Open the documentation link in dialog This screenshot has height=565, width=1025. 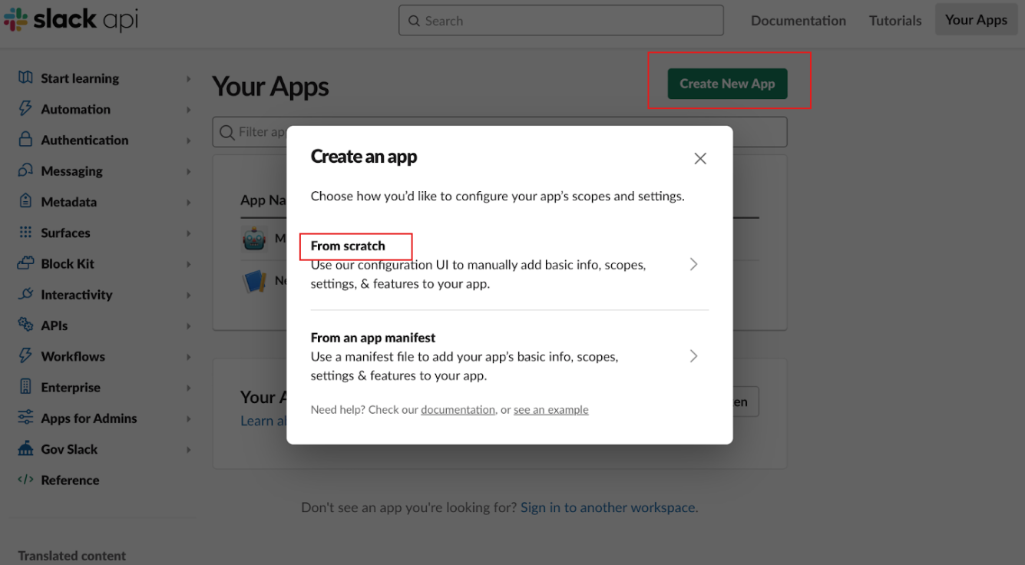pos(458,410)
